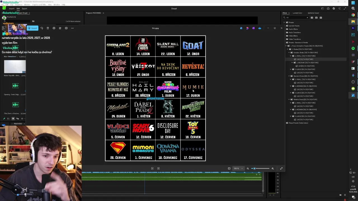Show hidden system tray icons chevron
358x201 pixels.
click(350, 169)
